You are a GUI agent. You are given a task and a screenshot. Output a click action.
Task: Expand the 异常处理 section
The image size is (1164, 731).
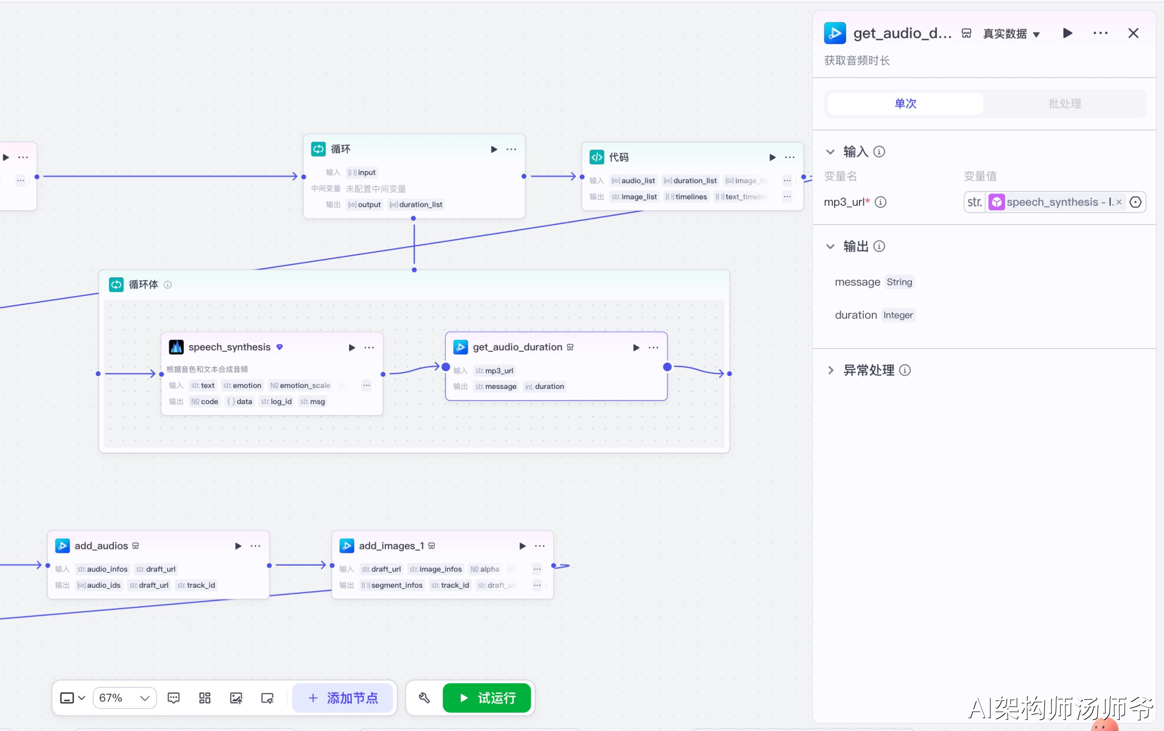pyautogui.click(x=830, y=370)
